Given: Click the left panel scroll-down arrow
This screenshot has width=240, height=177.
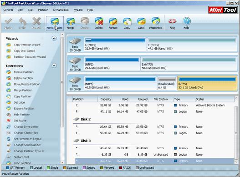Looking at the screenshot, I should click(62, 162).
